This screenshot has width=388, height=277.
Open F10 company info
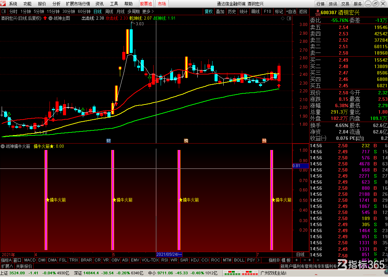click(267, 12)
